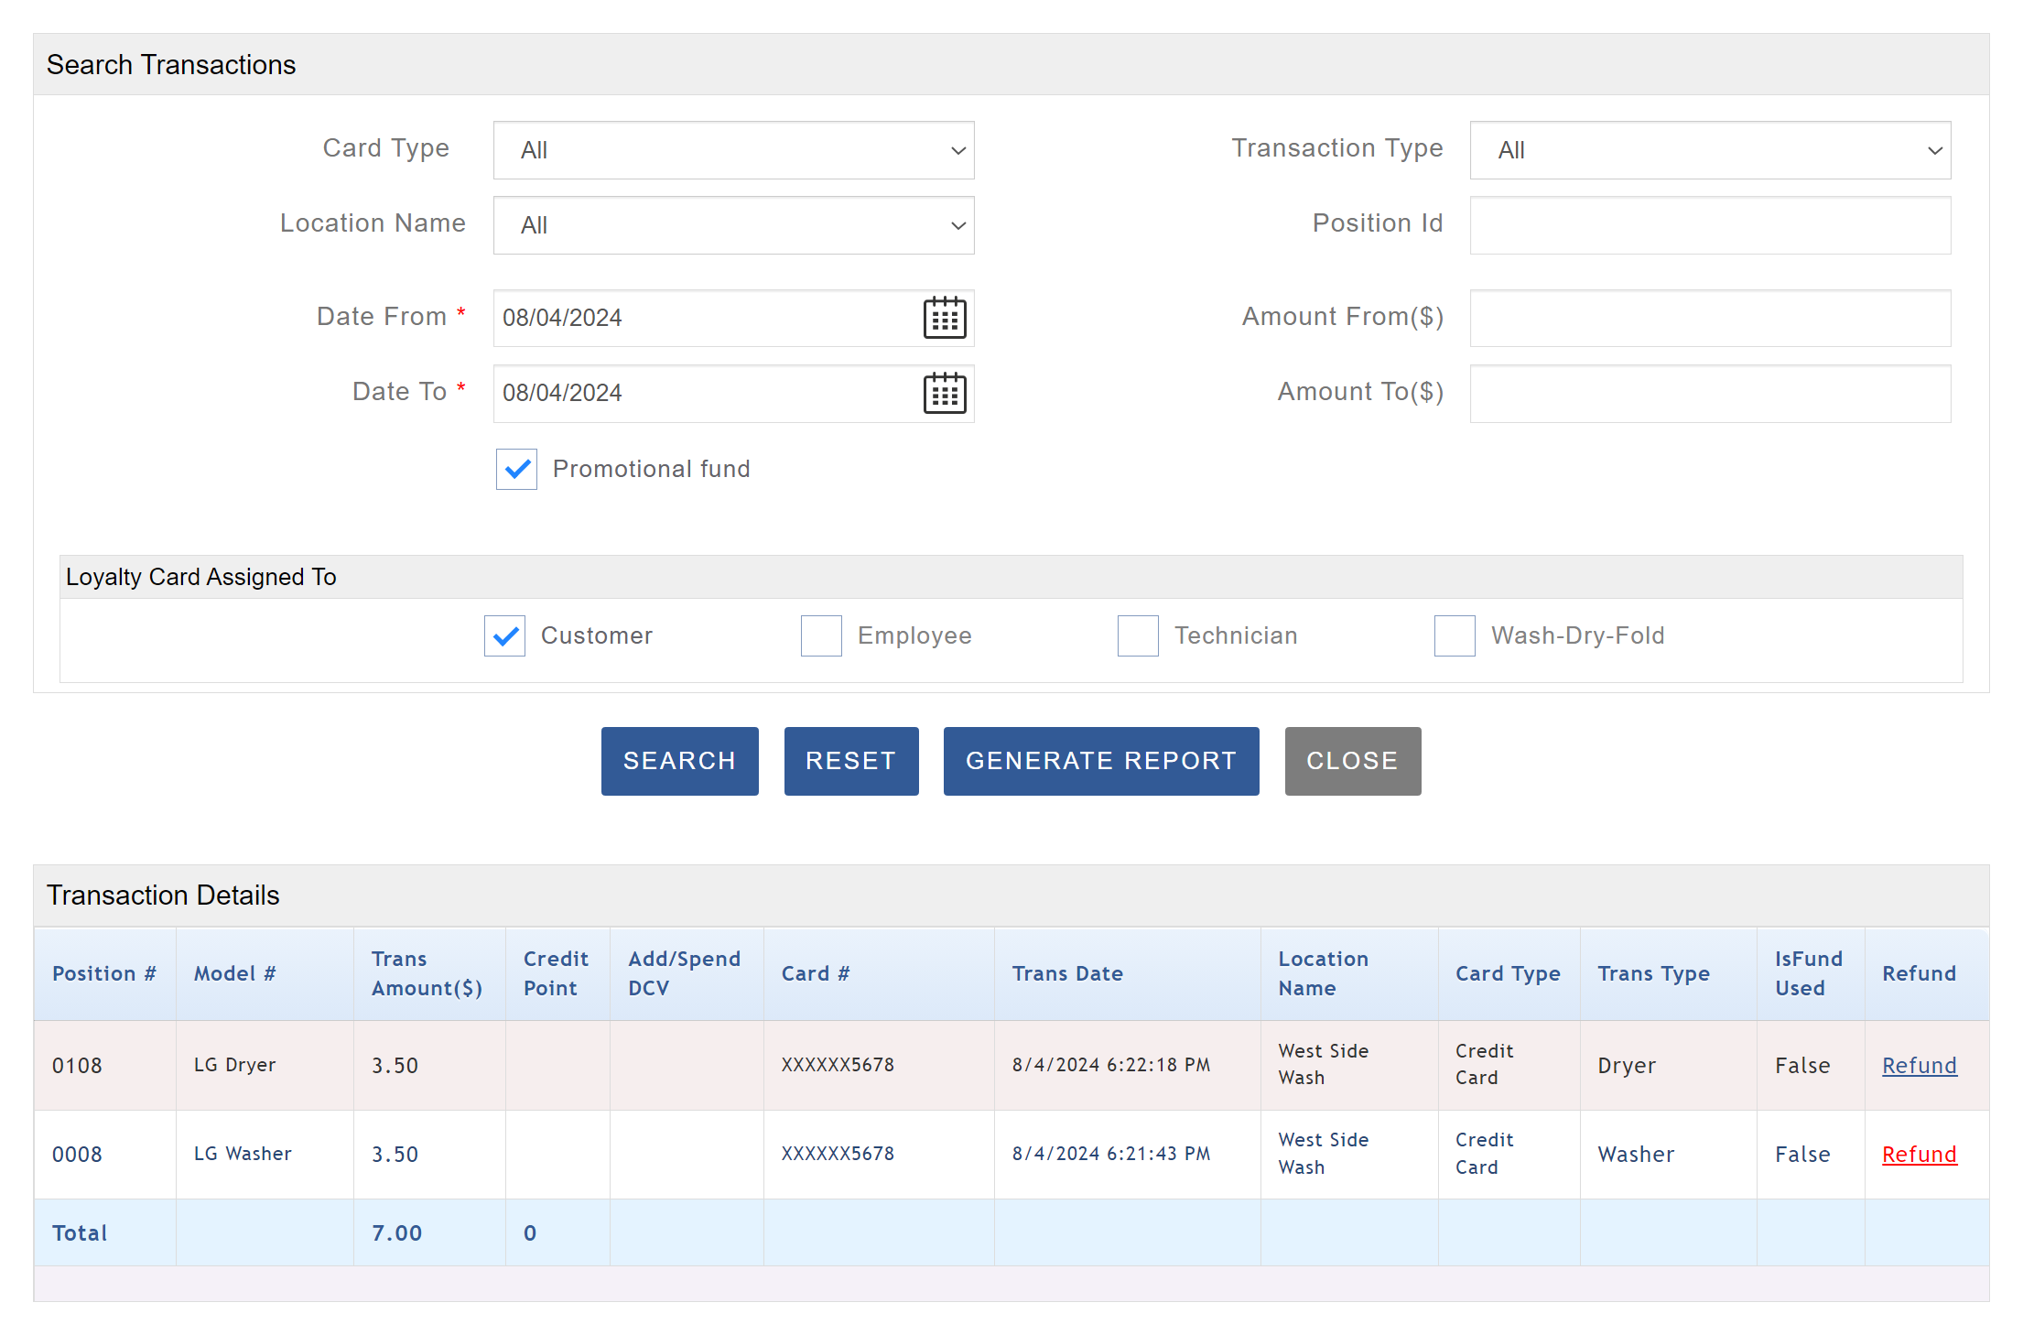This screenshot has width=2023, height=1335.
Task: Tick the Technician checkbox
Action: (1138, 635)
